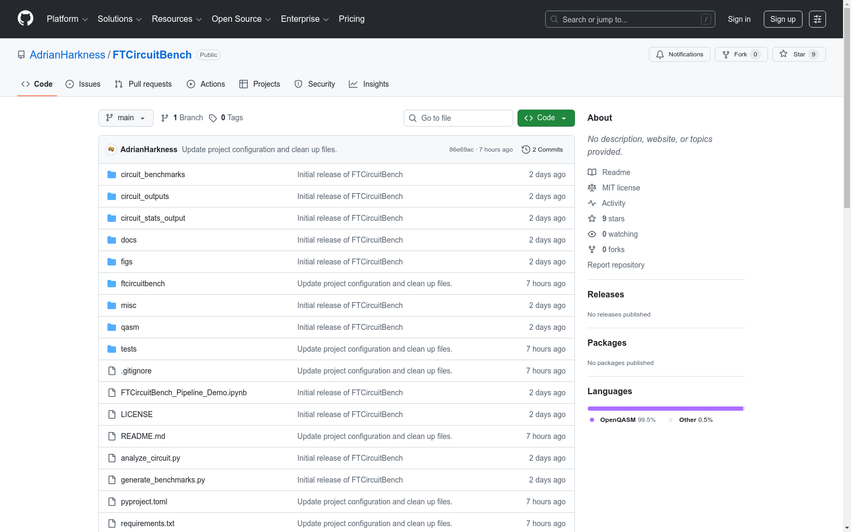851x532 pixels.
Task: Click the Sign in link
Action: tap(739, 19)
